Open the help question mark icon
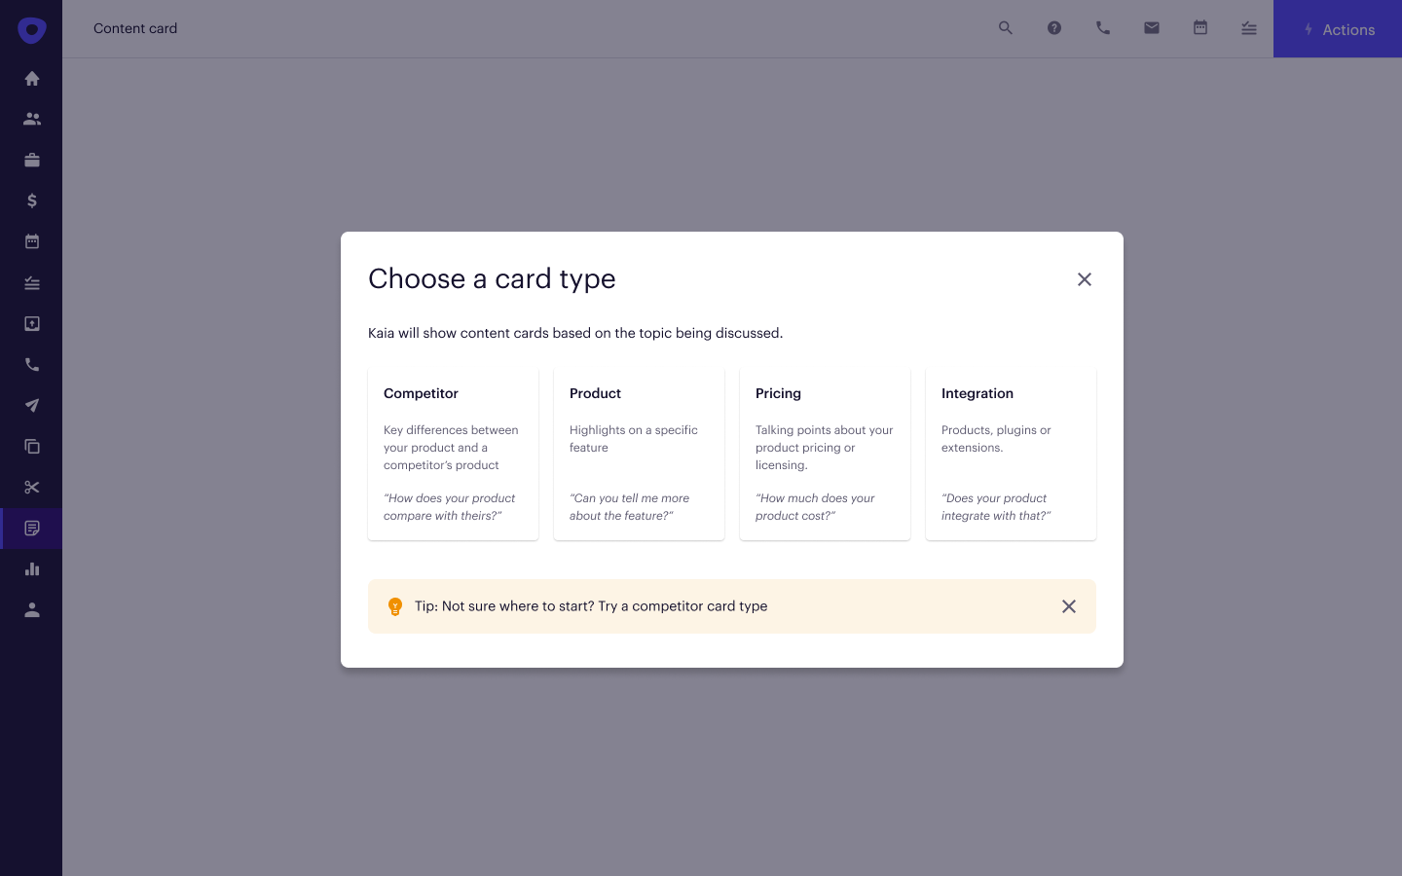The image size is (1402, 876). pos(1054,28)
